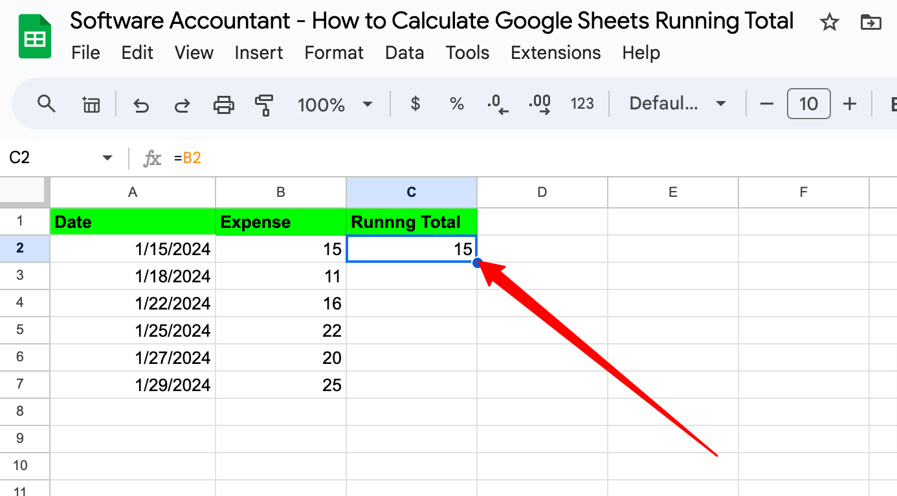Image resolution: width=897 pixels, height=496 pixels.
Task: Search the menus with magnifier icon
Action: tap(46, 104)
